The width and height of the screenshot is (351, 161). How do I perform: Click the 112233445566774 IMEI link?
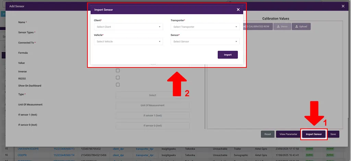click(x=64, y=155)
